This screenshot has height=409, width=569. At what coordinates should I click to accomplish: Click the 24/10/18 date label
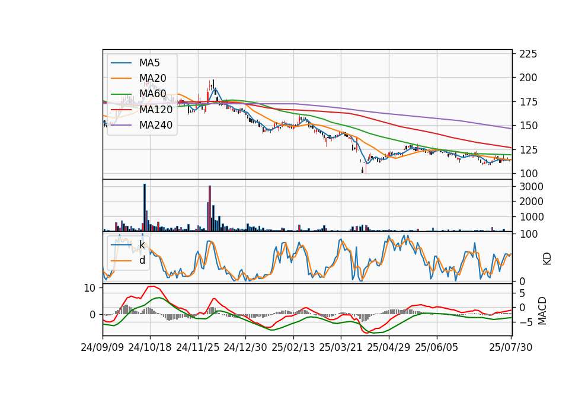click(x=150, y=347)
